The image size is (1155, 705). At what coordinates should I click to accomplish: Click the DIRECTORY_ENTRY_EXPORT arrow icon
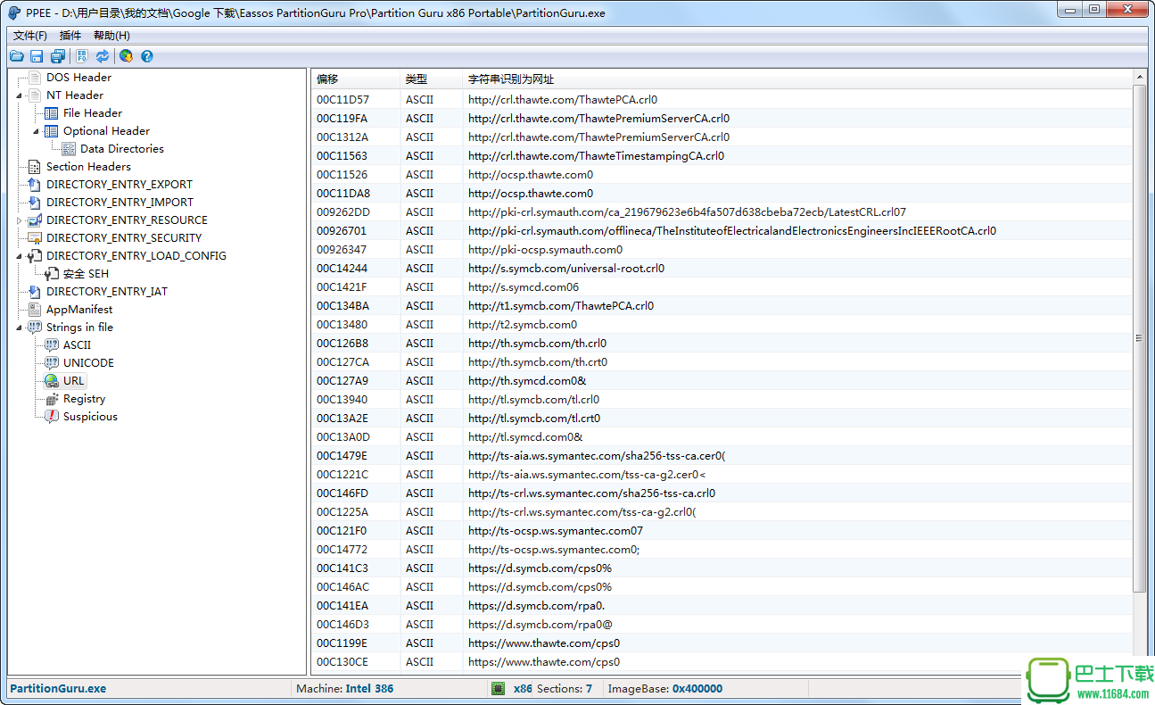pyautogui.click(x=35, y=185)
